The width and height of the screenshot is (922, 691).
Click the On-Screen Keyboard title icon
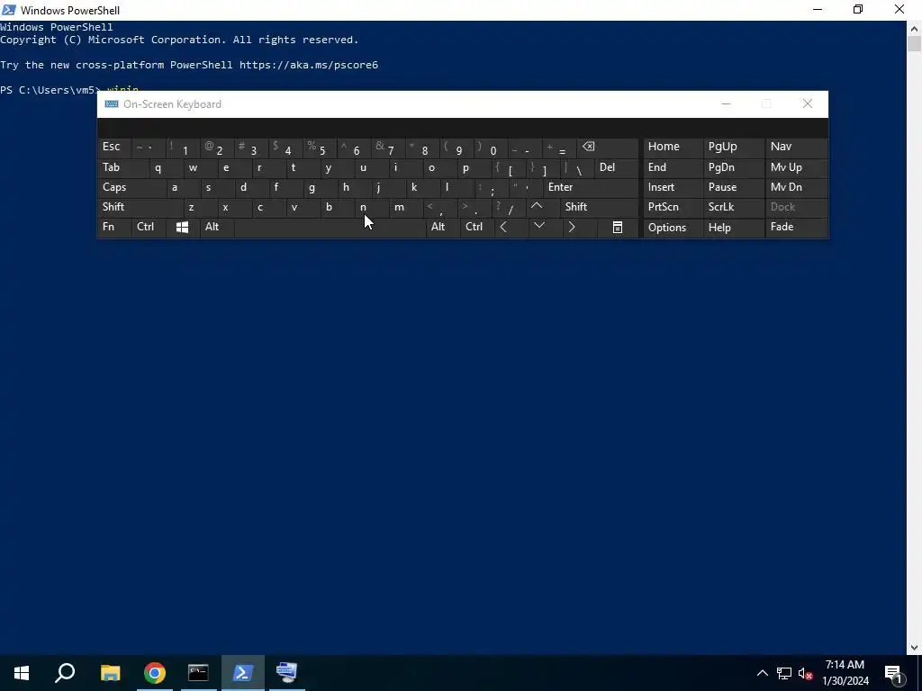111,104
